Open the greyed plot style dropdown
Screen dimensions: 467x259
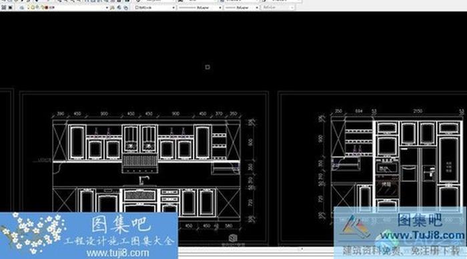coord(278,7)
